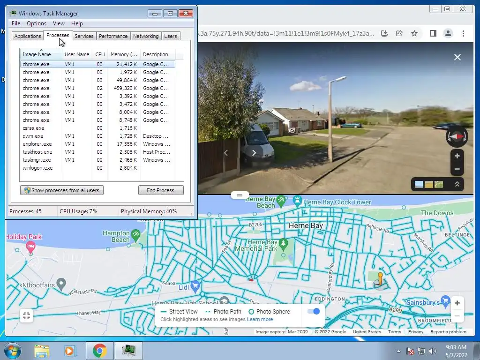The height and width of the screenshot is (360, 480).
Task: Click the Pegman marker on the map
Action: point(380,280)
